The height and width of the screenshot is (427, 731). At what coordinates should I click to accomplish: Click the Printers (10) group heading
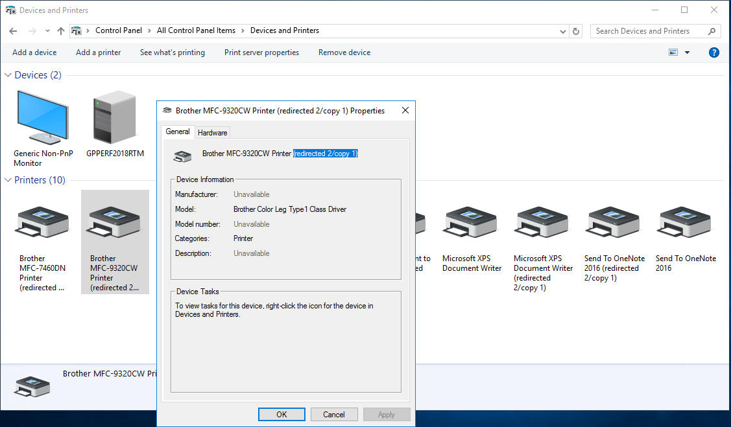40,180
